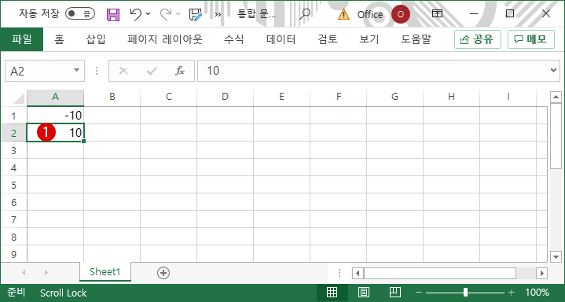
Task: Click the 공유 share button
Action: (x=478, y=39)
